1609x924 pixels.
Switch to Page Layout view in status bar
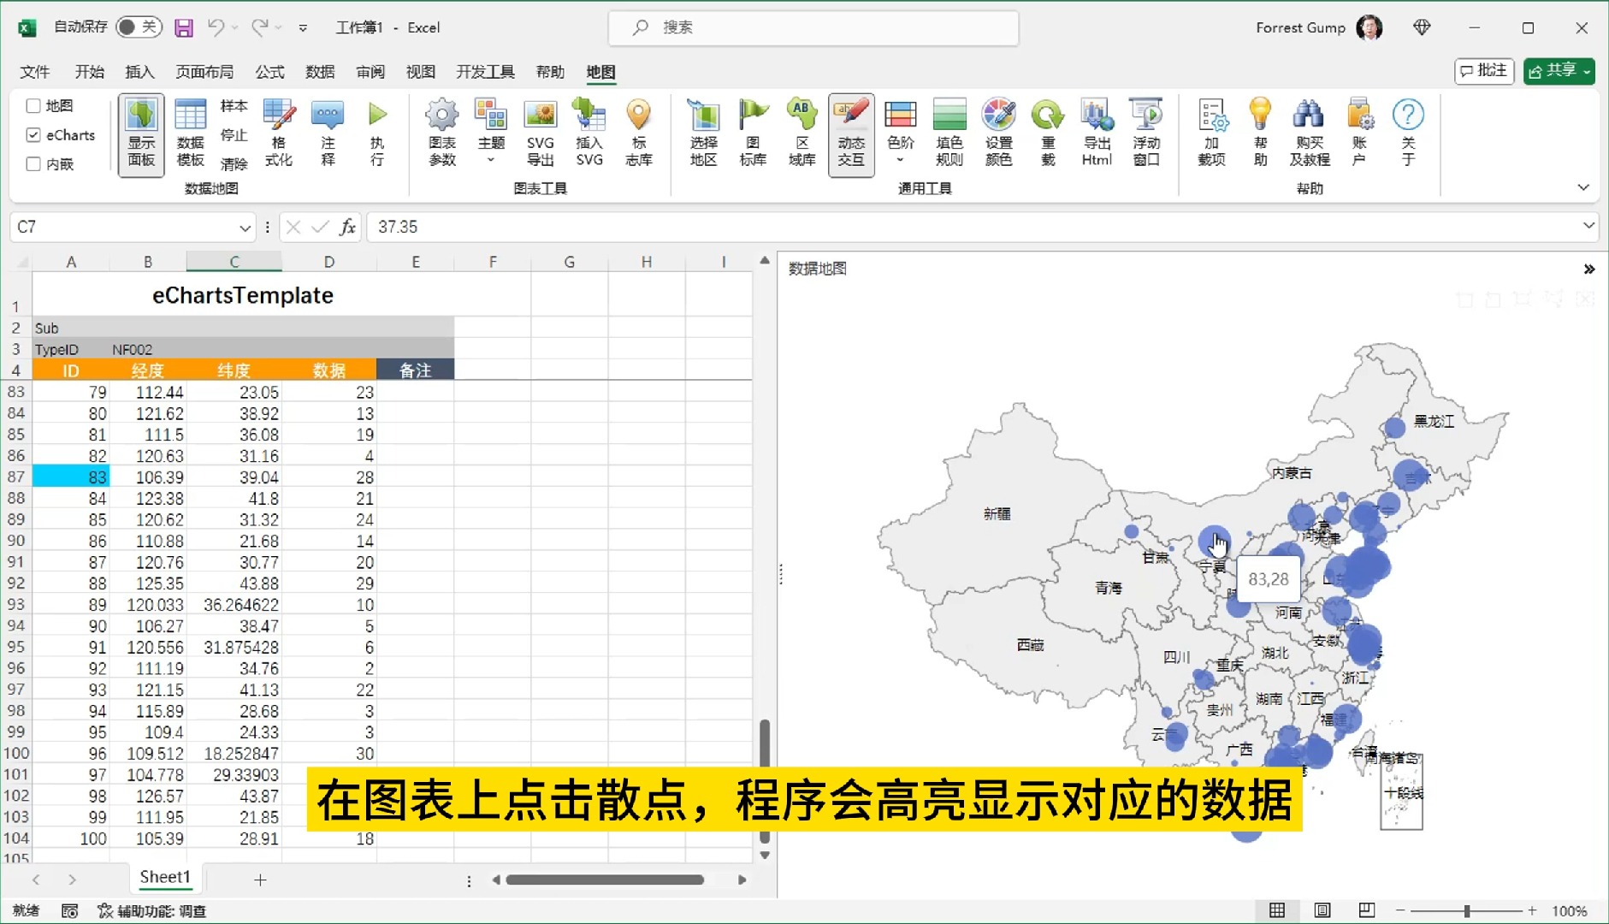[x=1322, y=910]
